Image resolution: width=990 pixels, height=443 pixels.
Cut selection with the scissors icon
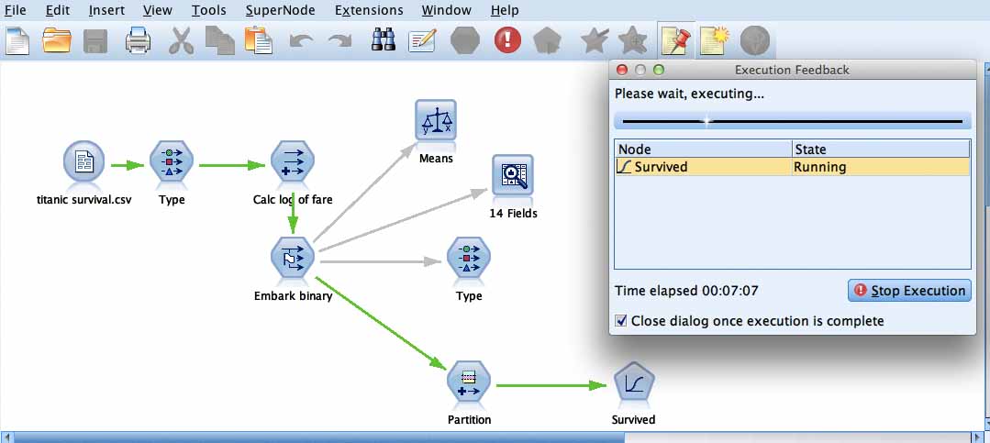click(x=181, y=41)
